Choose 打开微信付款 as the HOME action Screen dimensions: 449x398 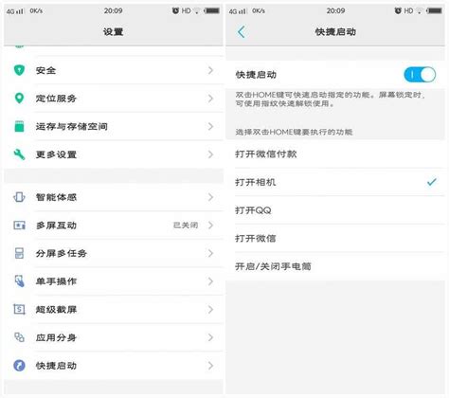[335, 154]
